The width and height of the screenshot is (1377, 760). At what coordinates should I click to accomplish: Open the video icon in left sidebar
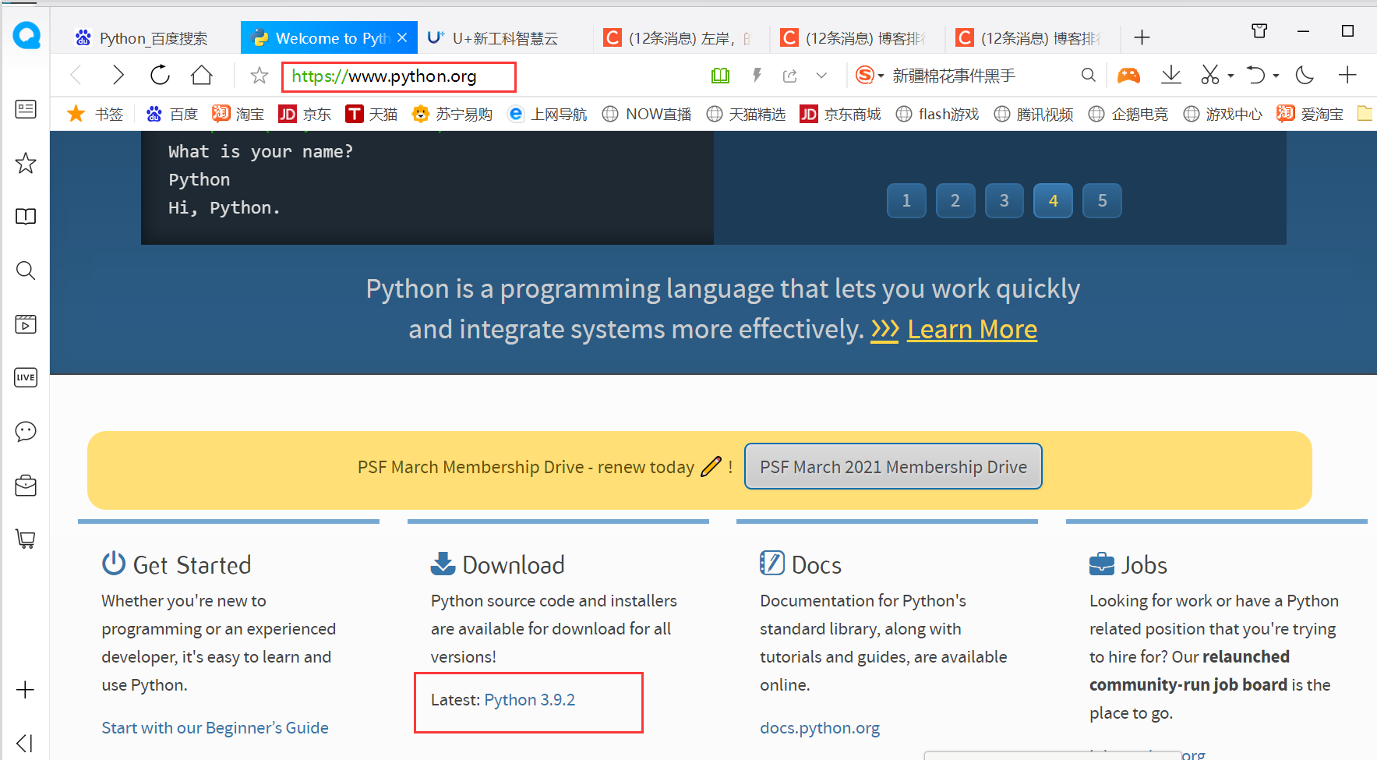coord(26,324)
